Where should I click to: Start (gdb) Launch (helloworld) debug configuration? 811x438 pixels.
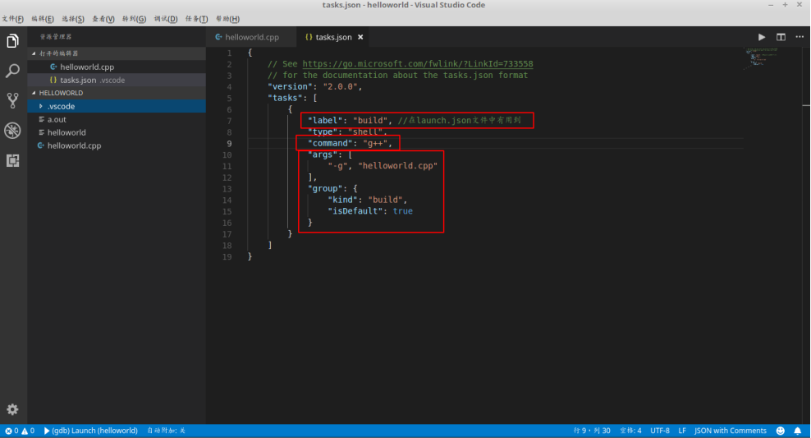coord(90,431)
